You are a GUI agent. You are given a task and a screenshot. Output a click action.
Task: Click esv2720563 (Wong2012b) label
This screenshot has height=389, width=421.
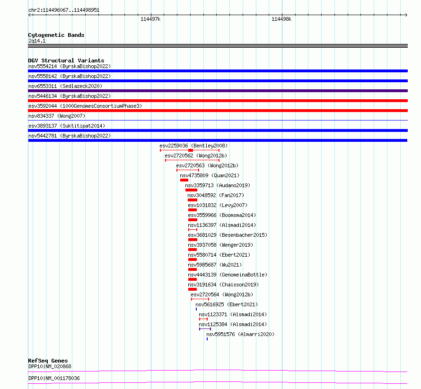click(207, 165)
